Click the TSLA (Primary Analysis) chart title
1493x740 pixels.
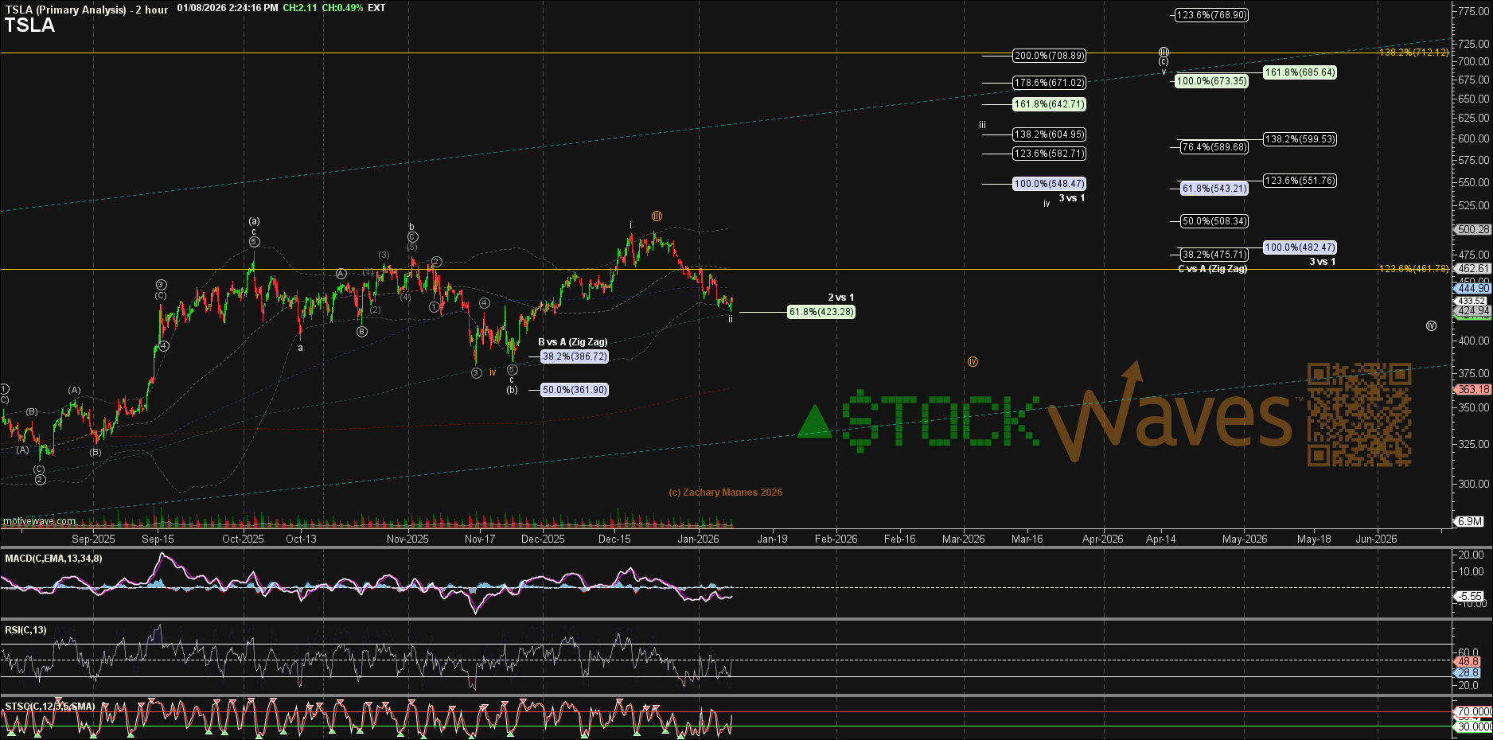[65, 10]
